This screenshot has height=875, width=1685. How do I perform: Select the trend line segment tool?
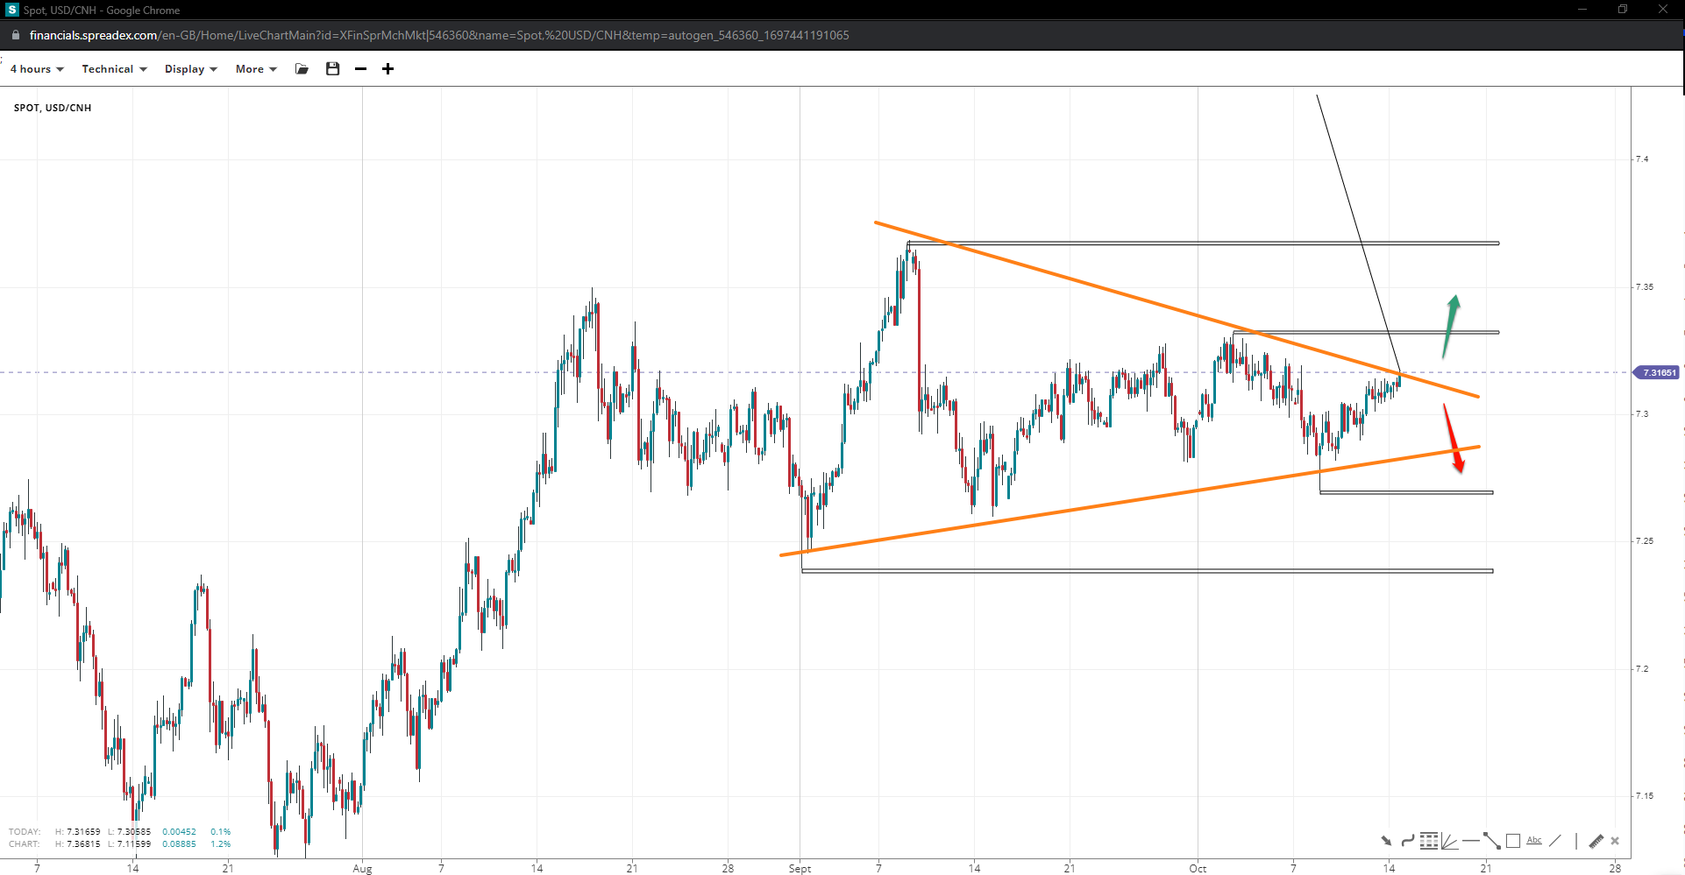click(x=1491, y=841)
